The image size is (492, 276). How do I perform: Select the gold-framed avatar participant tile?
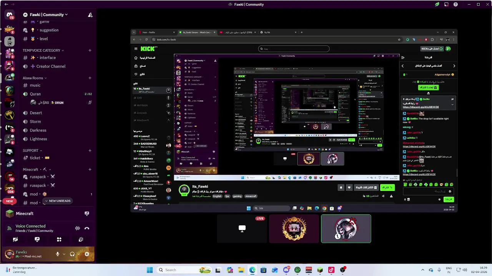[x=294, y=229]
